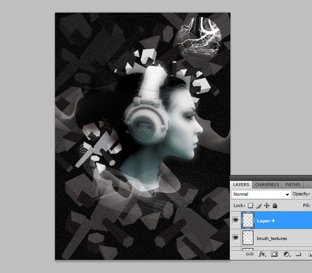
Task: Hide Layer 4 using its eye icon
Action: pos(236,221)
